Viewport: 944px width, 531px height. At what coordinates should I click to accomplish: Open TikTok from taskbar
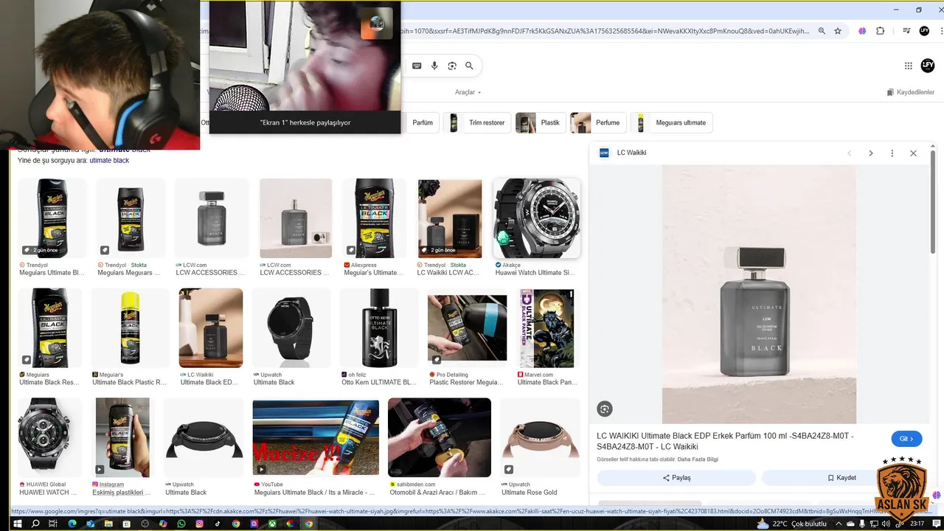[218, 524]
